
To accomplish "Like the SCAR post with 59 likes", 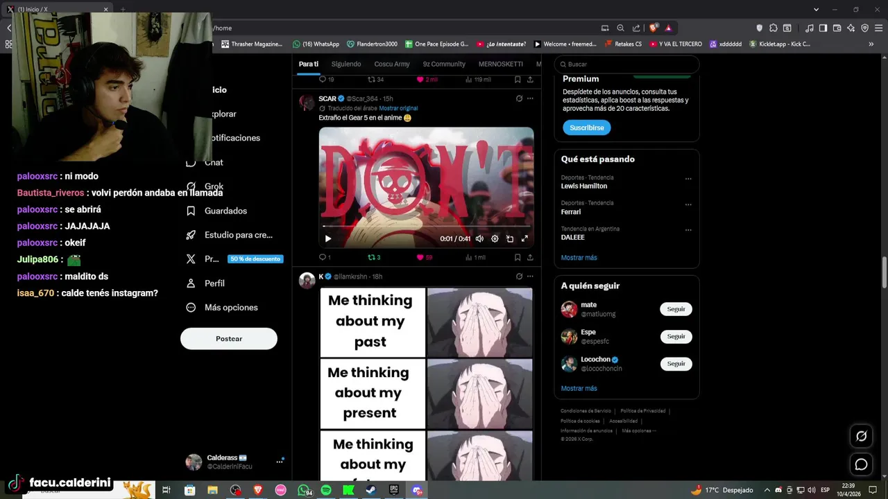I will 425,257.
